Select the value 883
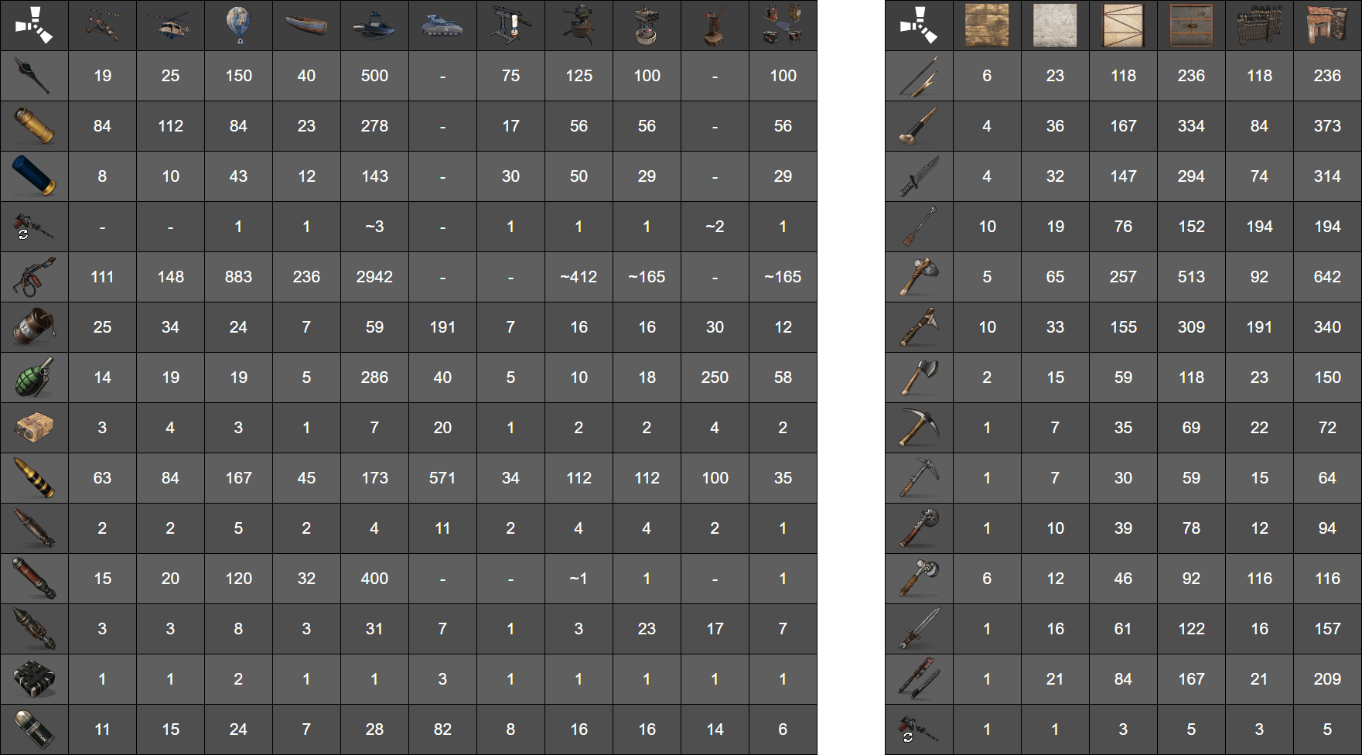The height and width of the screenshot is (755, 1362). [238, 277]
